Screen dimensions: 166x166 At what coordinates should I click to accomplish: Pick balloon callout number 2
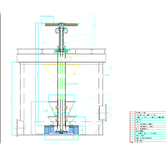point(95,34)
